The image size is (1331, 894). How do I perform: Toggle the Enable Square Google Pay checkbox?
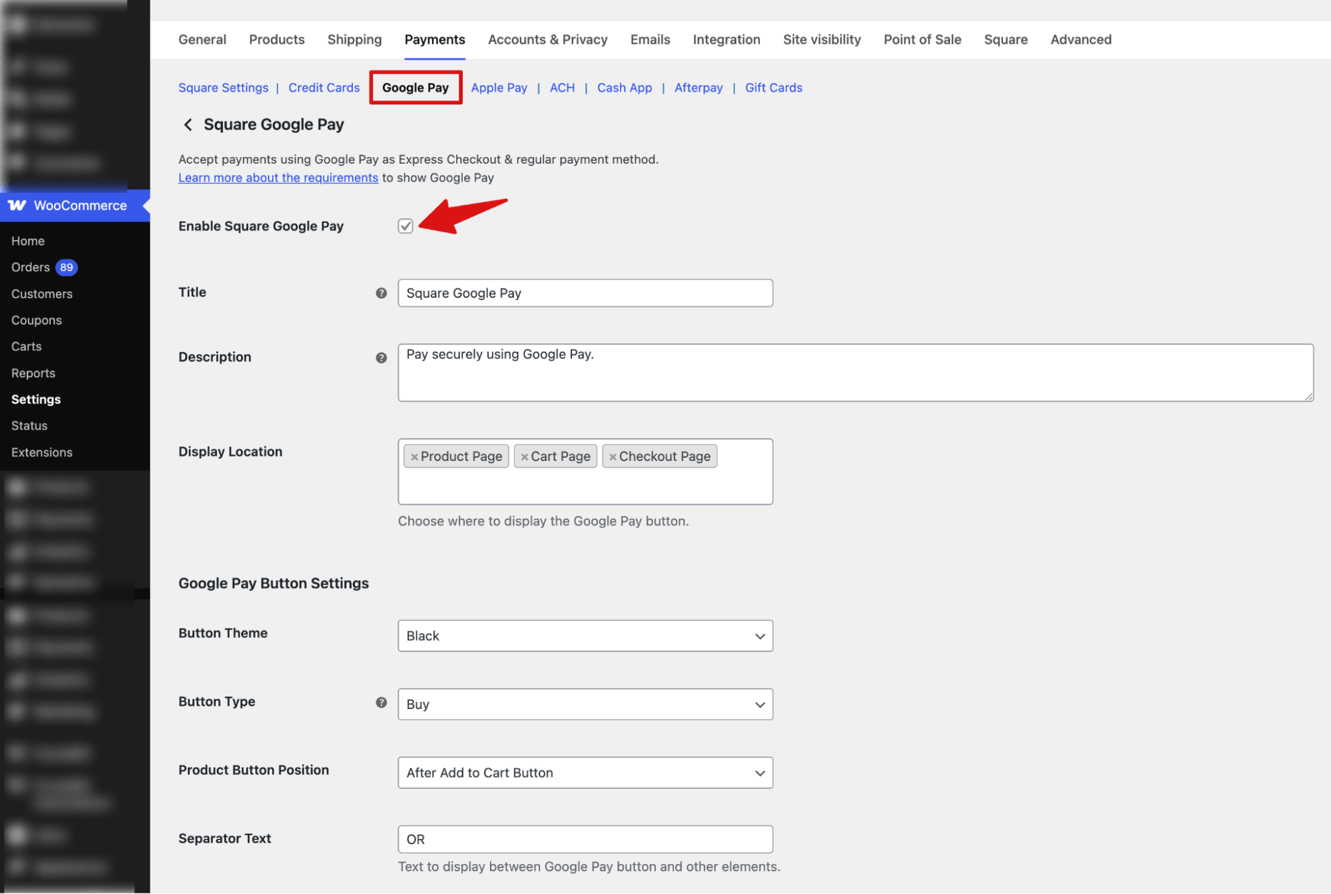pos(405,226)
